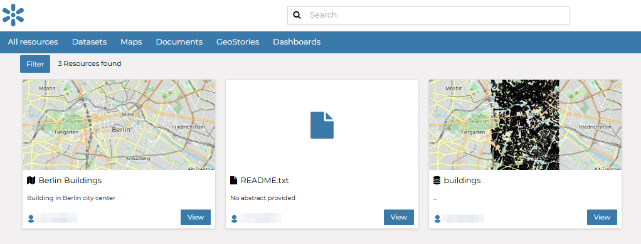Select the GeoStories tab
This screenshot has height=244, width=641.
(238, 42)
